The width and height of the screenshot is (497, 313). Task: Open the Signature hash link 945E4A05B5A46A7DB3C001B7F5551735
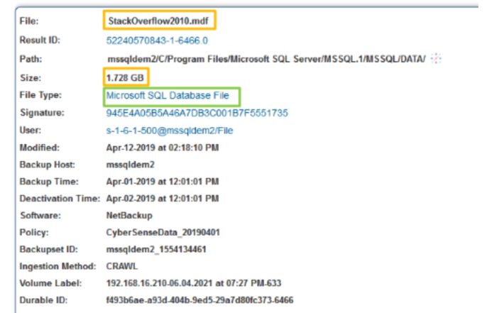point(197,113)
